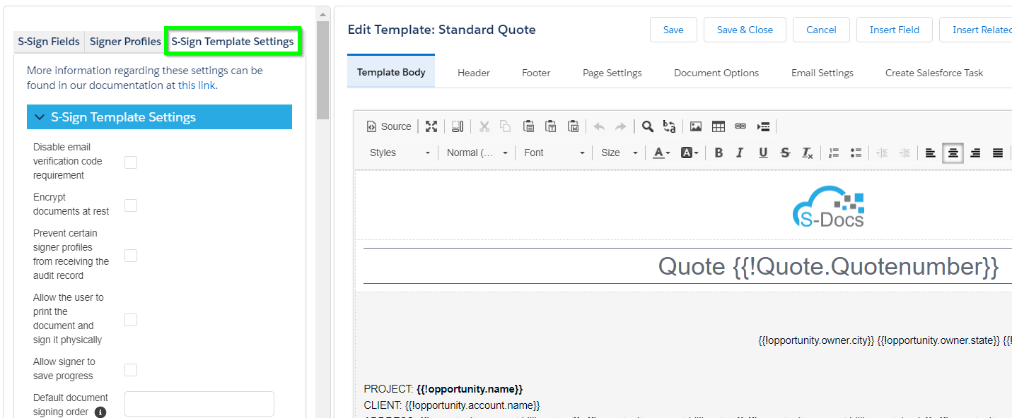
Task: Click the scrollbar up arrow in left panel
Action: click(x=323, y=13)
